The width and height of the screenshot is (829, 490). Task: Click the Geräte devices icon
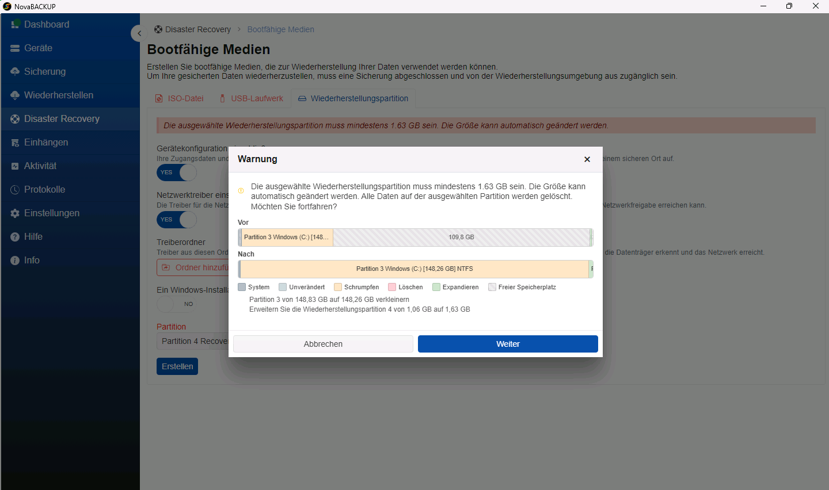click(x=15, y=48)
